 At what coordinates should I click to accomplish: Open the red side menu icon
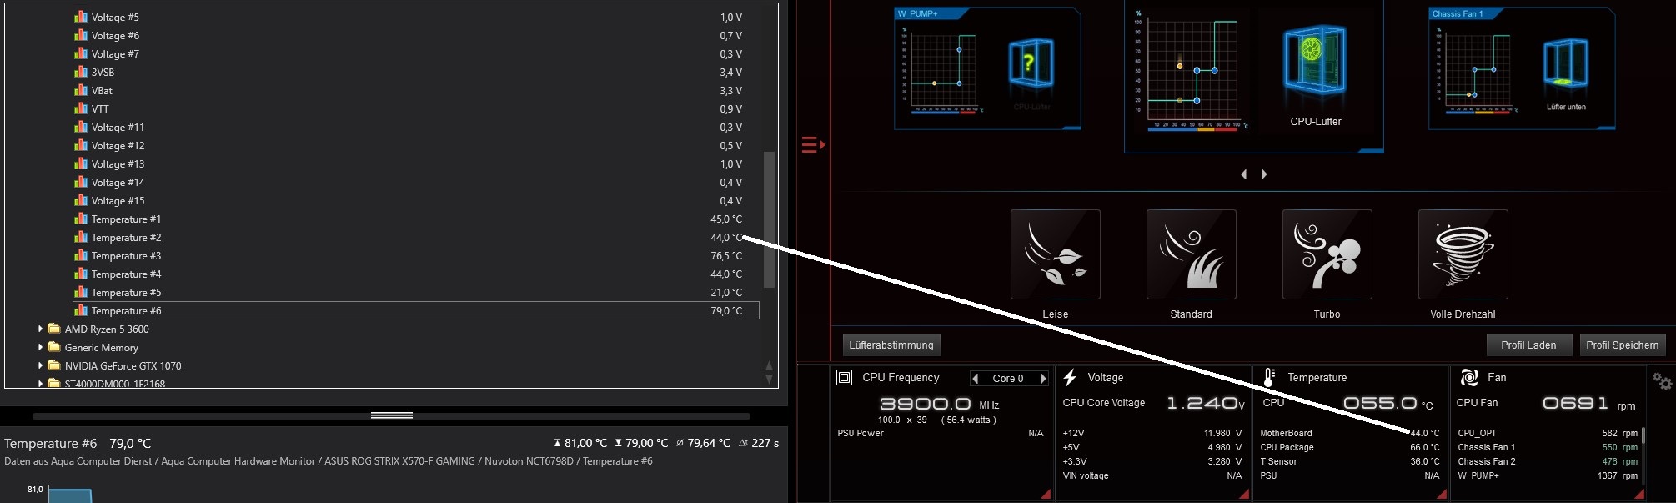[x=813, y=145]
